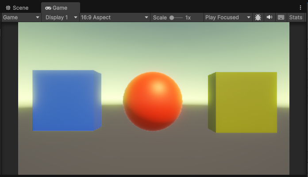The width and height of the screenshot is (308, 177).
Task: Switch to the Scene tab
Action: pos(17,8)
